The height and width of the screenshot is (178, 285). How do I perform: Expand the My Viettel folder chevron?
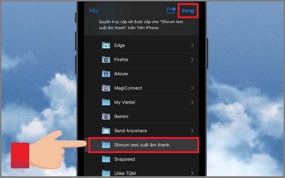pyautogui.click(x=192, y=102)
